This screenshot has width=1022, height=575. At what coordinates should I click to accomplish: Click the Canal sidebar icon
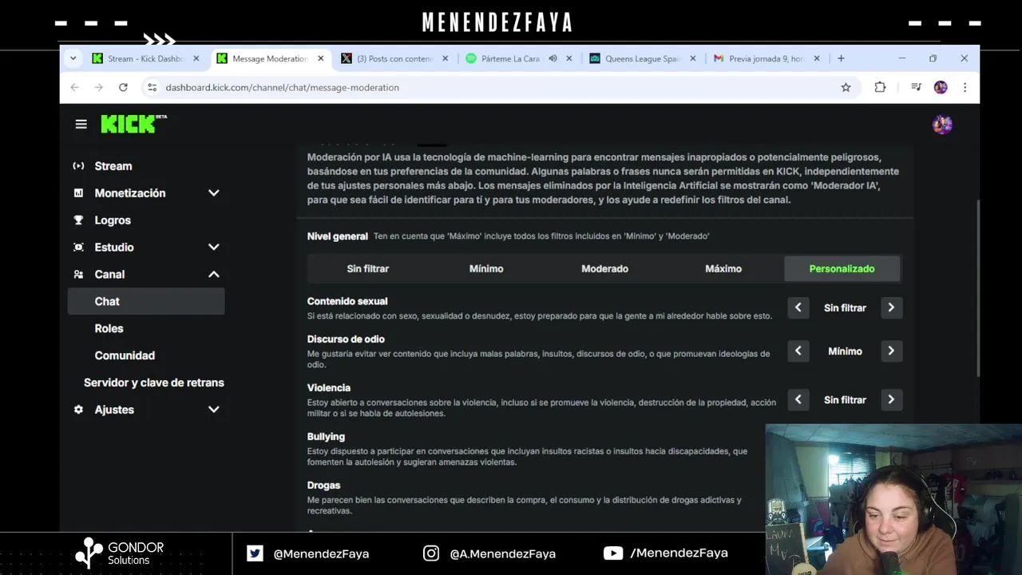pyautogui.click(x=78, y=275)
